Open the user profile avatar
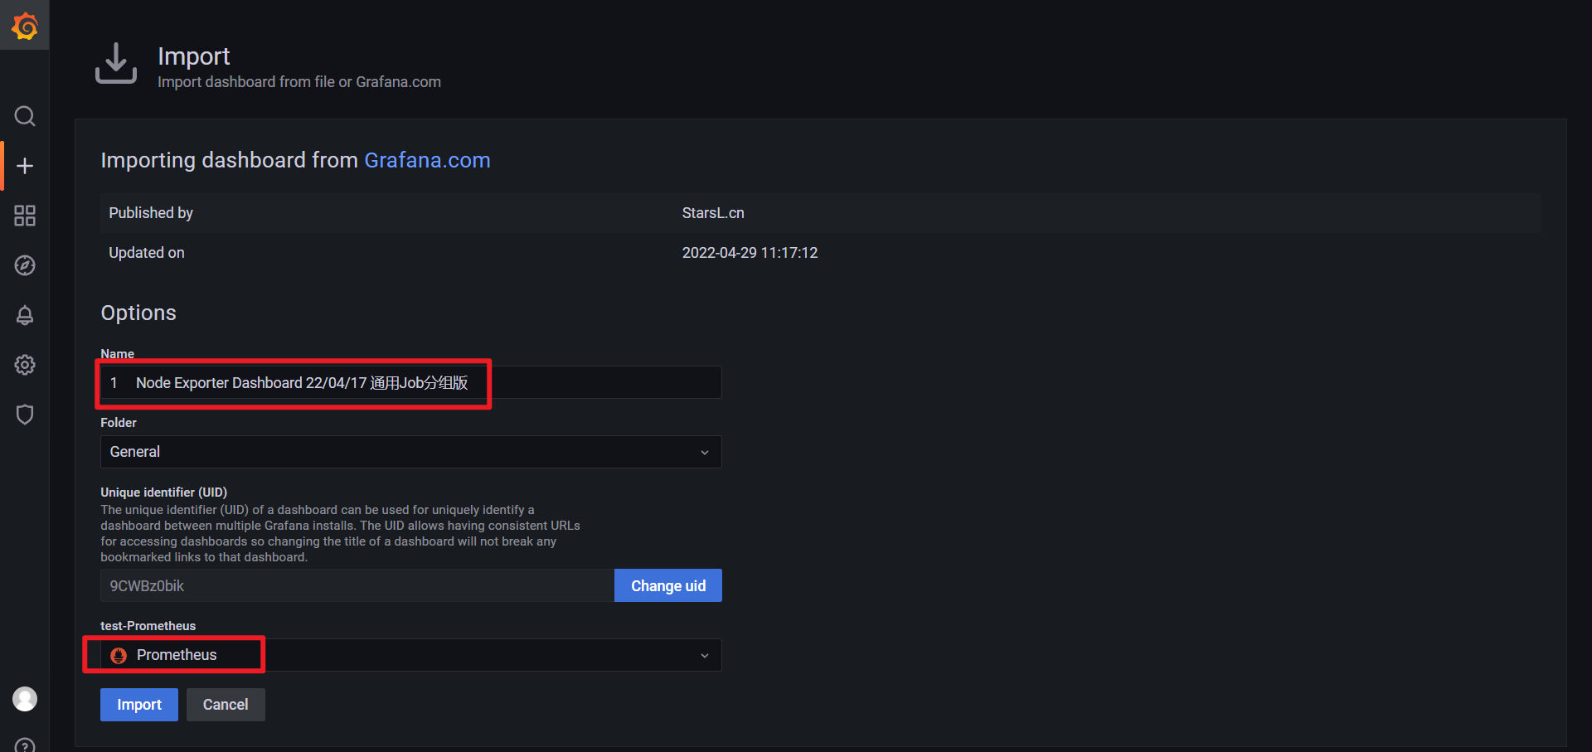Screen dimensions: 1592x752 tap(25, 699)
